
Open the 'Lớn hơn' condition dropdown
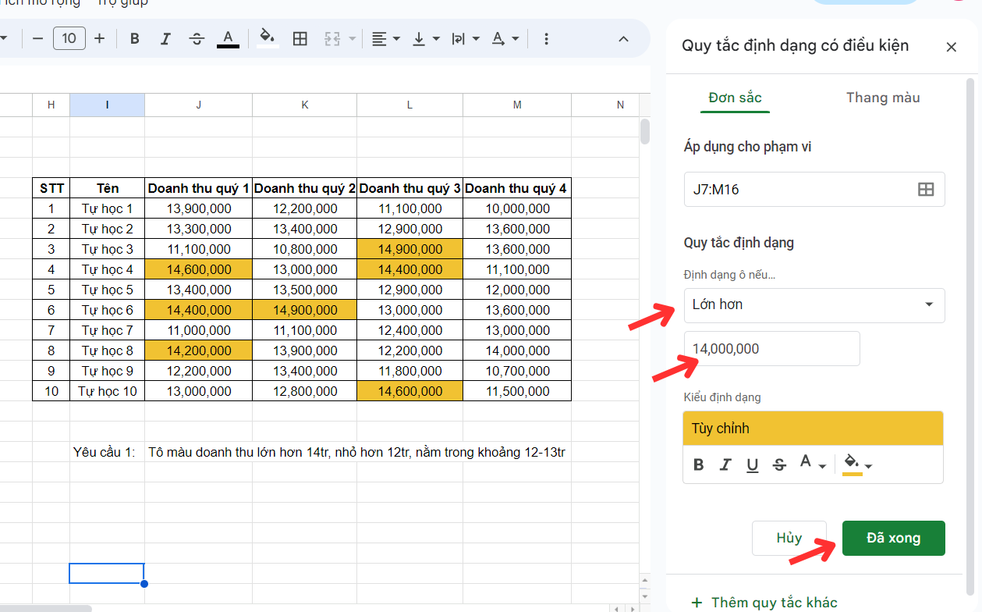pyautogui.click(x=814, y=305)
